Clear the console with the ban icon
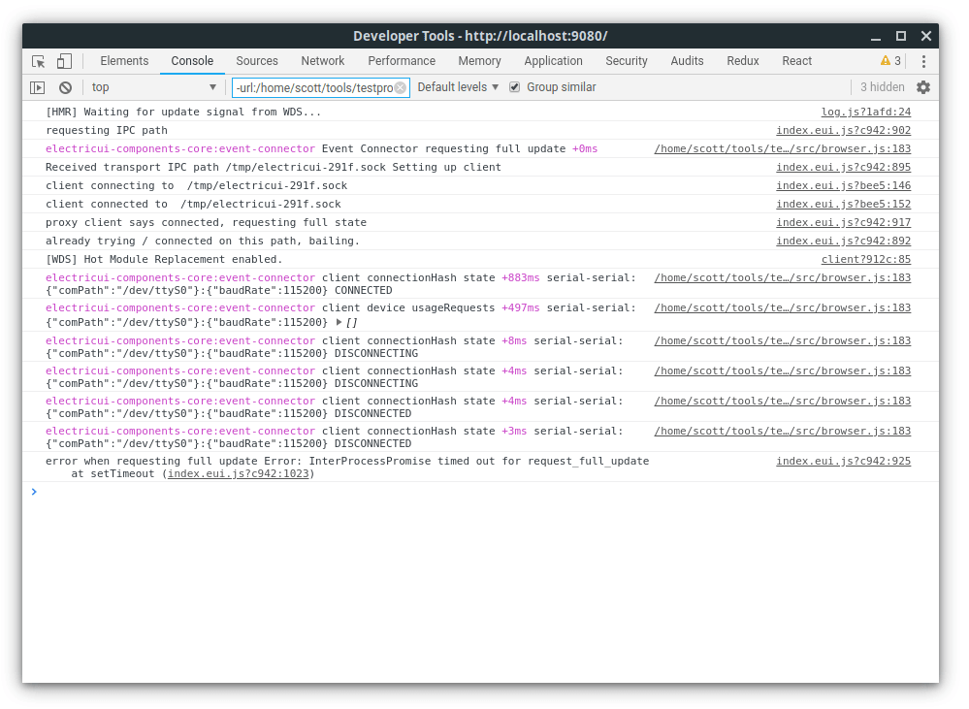Image resolution: width=969 pixels, height=709 pixels. (x=65, y=87)
